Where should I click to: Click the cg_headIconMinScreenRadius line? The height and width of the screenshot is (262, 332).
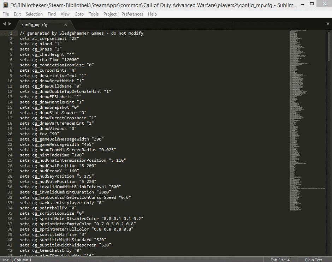tap(68, 150)
